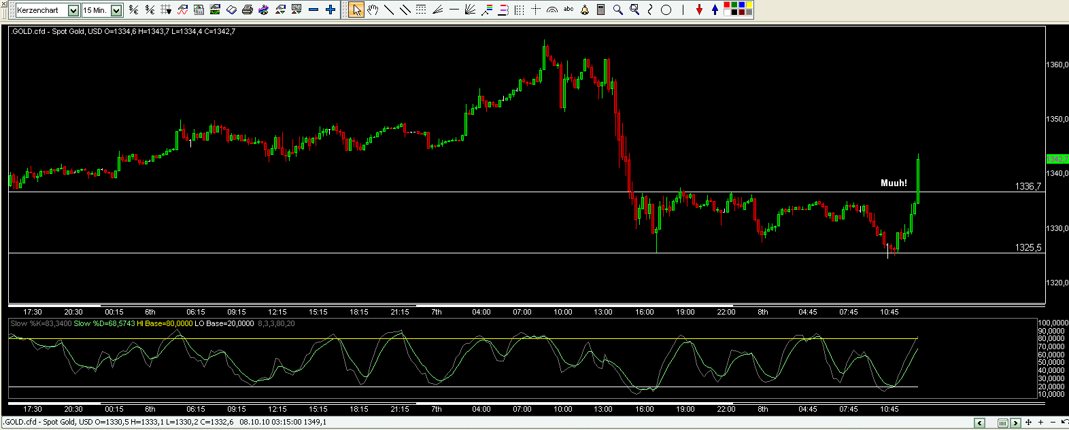1069x430 pixels.
Task: Click the scroll right arrow button
Action: [1015, 423]
